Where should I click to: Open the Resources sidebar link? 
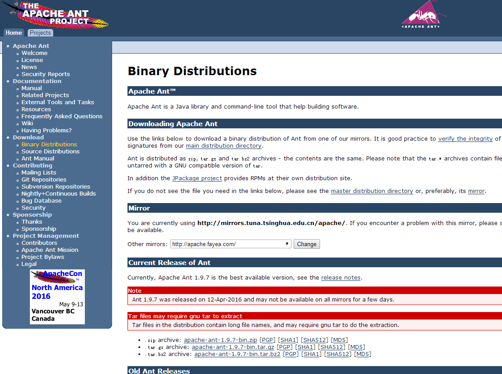click(36, 109)
